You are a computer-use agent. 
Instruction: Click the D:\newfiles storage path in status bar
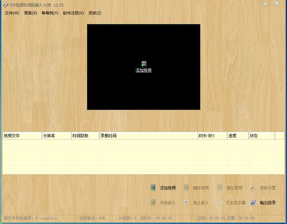point(46,218)
